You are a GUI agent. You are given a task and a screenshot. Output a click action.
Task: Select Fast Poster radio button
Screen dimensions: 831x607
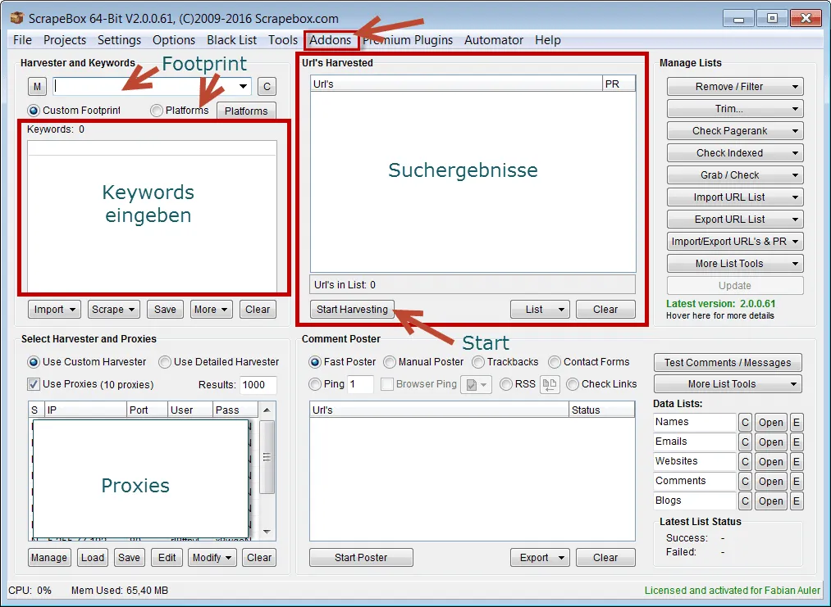coord(315,362)
